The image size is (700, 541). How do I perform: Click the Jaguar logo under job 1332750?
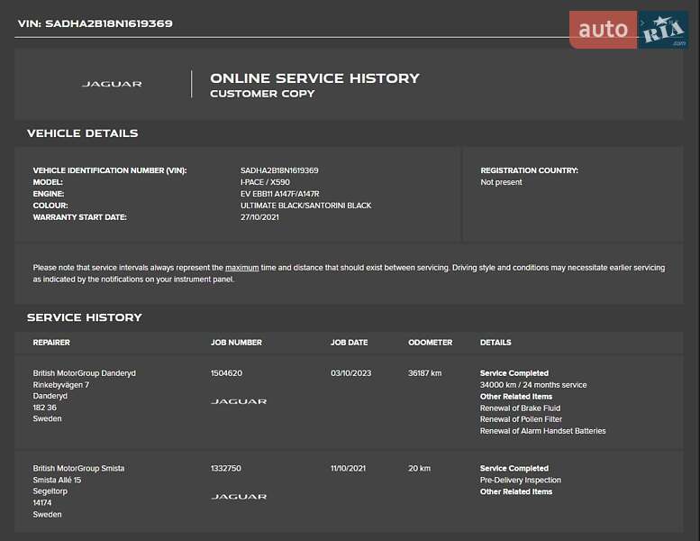click(x=239, y=497)
